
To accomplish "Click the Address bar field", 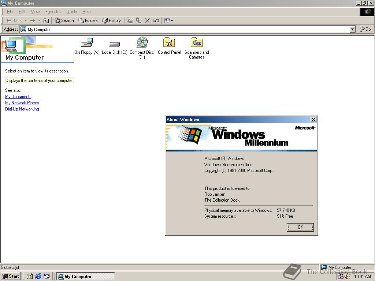I will click(185, 29).
